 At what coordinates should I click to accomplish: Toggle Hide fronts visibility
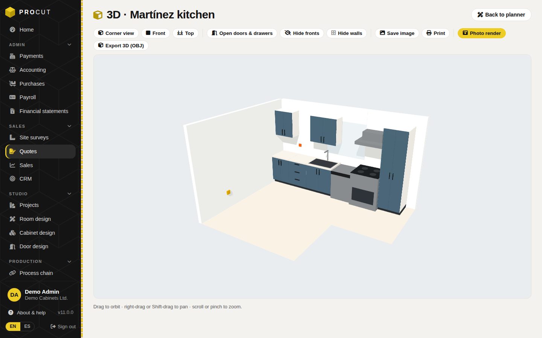[x=302, y=33]
